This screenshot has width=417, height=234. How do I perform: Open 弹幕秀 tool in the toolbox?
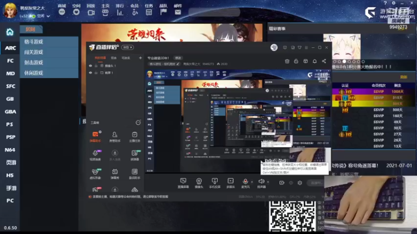(x=115, y=174)
